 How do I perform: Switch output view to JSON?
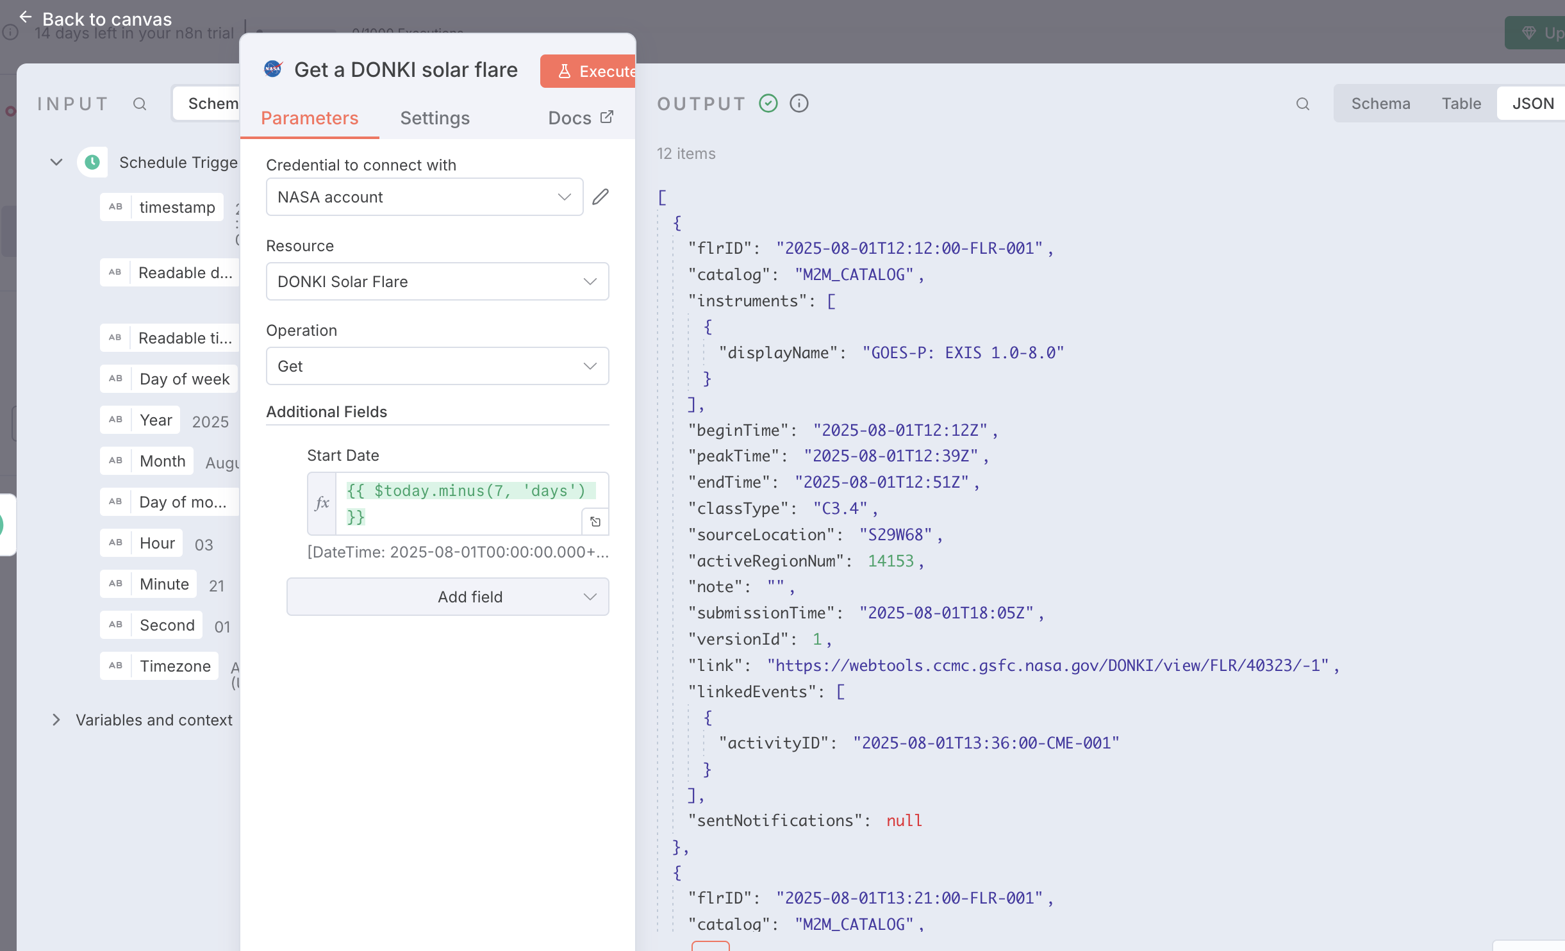coord(1532,104)
